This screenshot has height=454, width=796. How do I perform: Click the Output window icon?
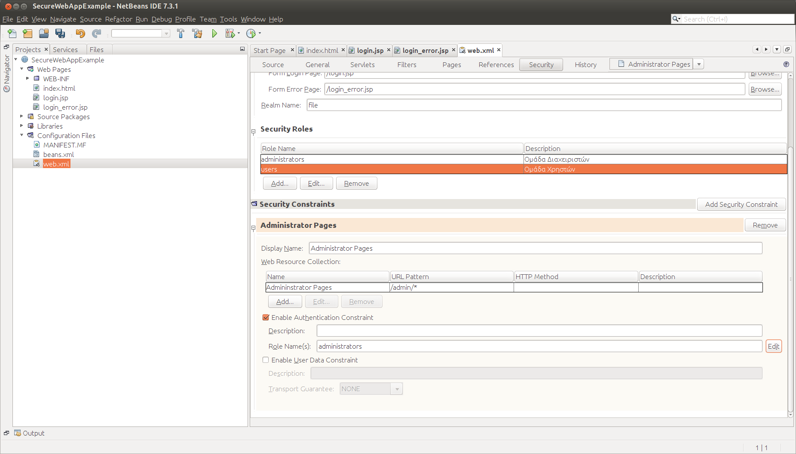pos(17,433)
